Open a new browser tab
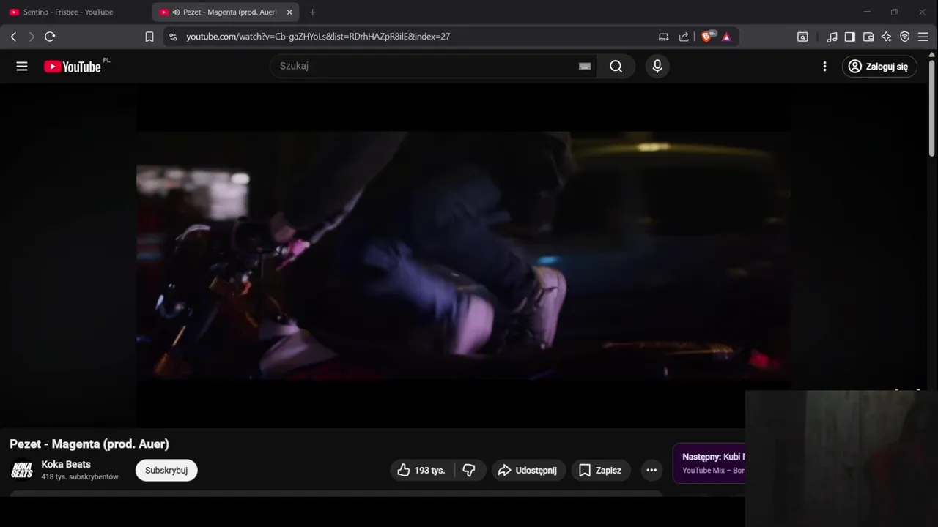This screenshot has width=938, height=527. (x=313, y=12)
